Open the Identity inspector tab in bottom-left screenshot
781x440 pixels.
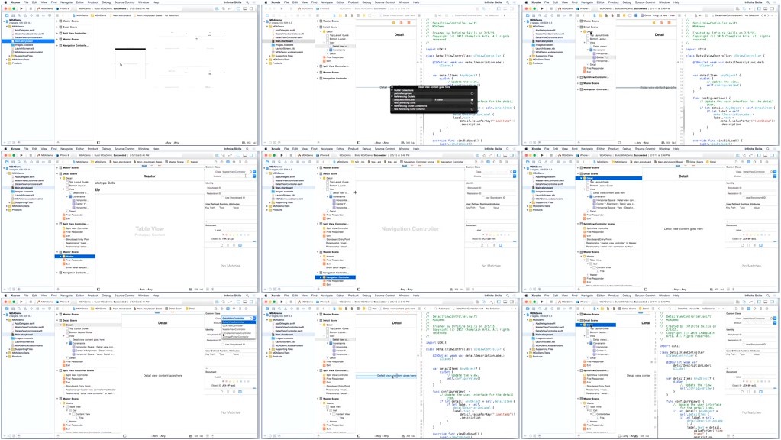pos(228,309)
